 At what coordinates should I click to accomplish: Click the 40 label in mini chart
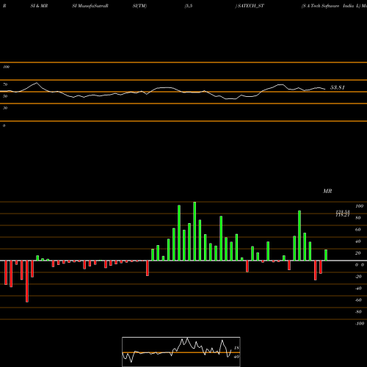(x=236, y=357)
